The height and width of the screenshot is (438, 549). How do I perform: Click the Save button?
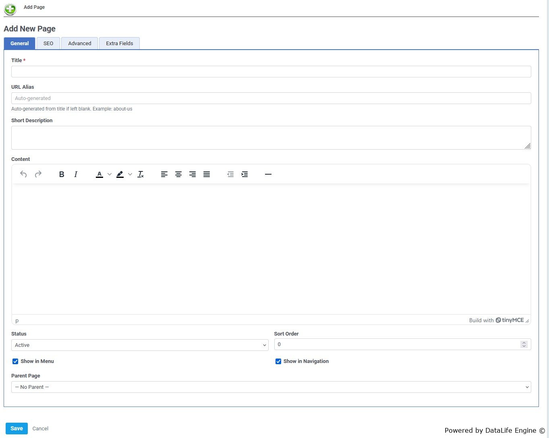[x=17, y=428]
